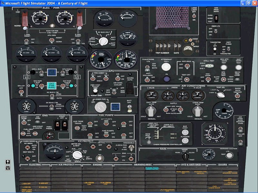This screenshot has height=193, width=258.
Task: Turn the CKPT TEMP control knob
Action: 151,111
